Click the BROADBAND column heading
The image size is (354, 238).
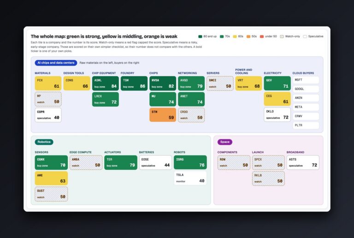point(295,152)
